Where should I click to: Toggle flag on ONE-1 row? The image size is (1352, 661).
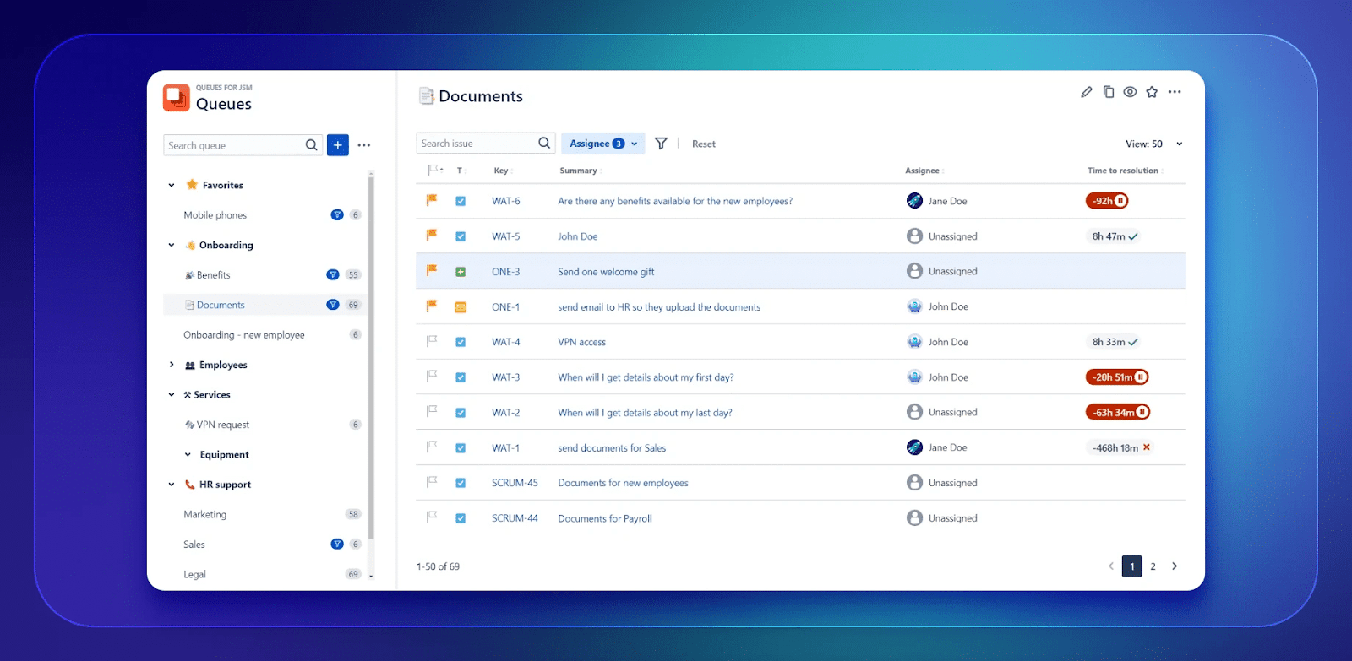[x=432, y=306]
